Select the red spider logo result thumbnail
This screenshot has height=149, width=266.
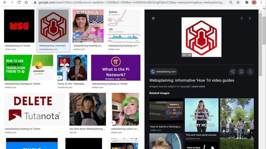(x=54, y=26)
